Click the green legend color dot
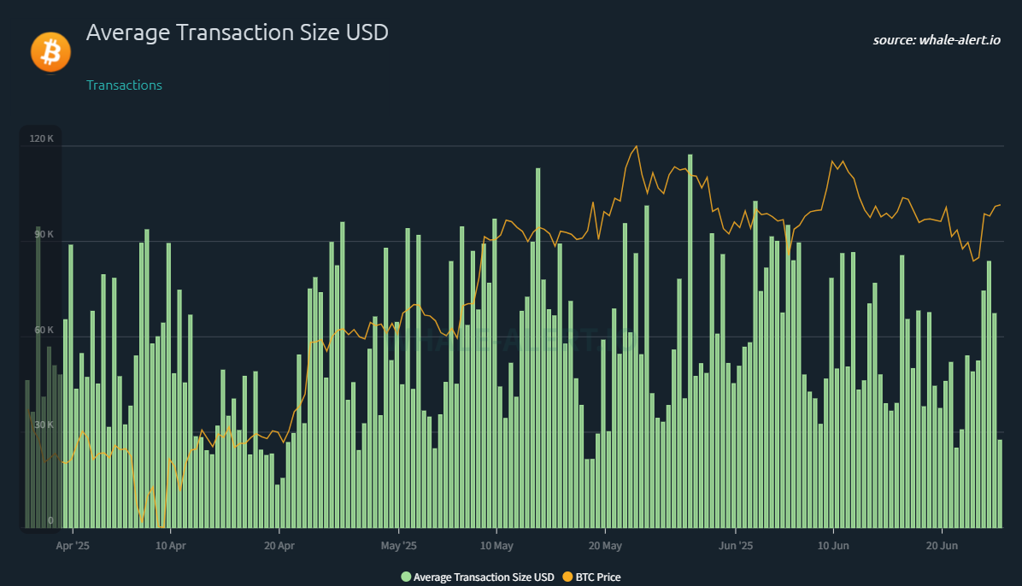 tap(406, 577)
